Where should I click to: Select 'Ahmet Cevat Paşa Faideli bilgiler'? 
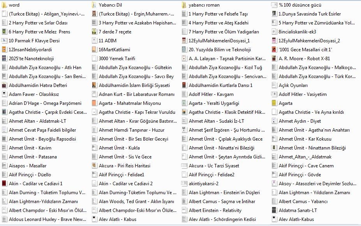pos(42,130)
